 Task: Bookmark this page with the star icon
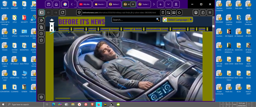[179, 12]
